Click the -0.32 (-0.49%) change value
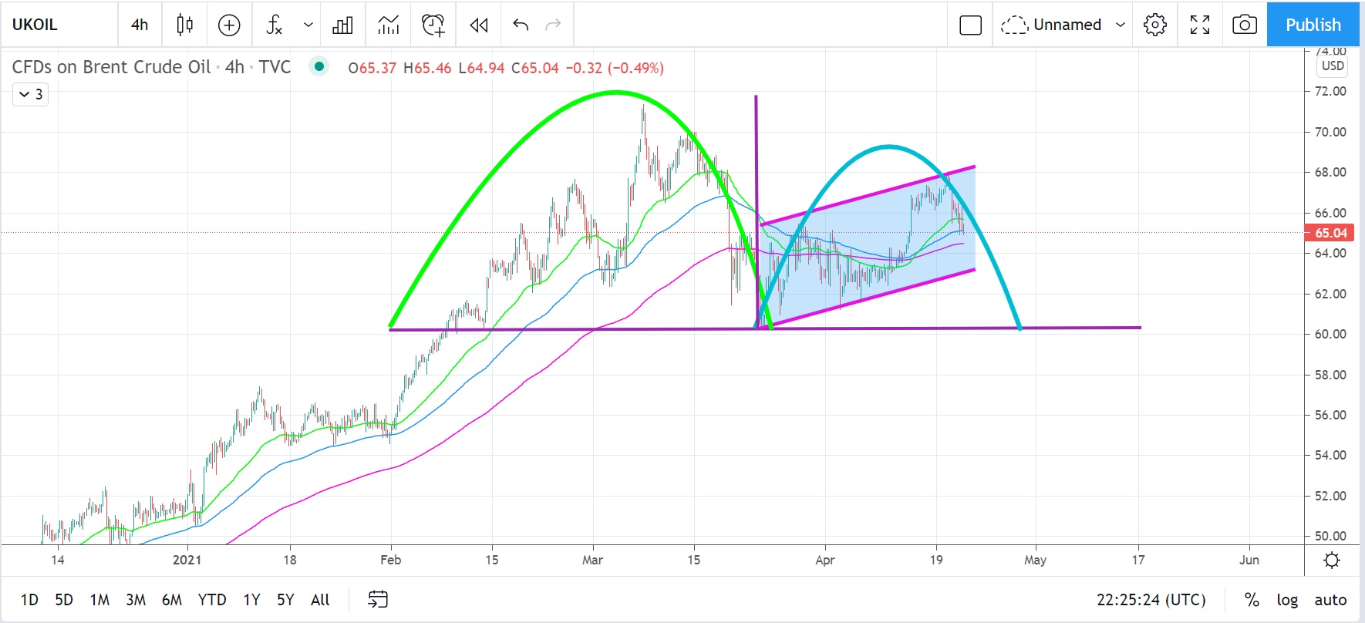 click(x=615, y=68)
